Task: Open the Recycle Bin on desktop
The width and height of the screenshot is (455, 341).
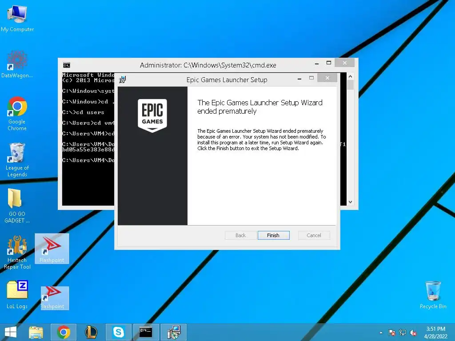Action: (433, 295)
